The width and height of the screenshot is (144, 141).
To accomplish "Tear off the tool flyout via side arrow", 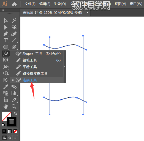I will pyautogui.click(x=65, y=67).
